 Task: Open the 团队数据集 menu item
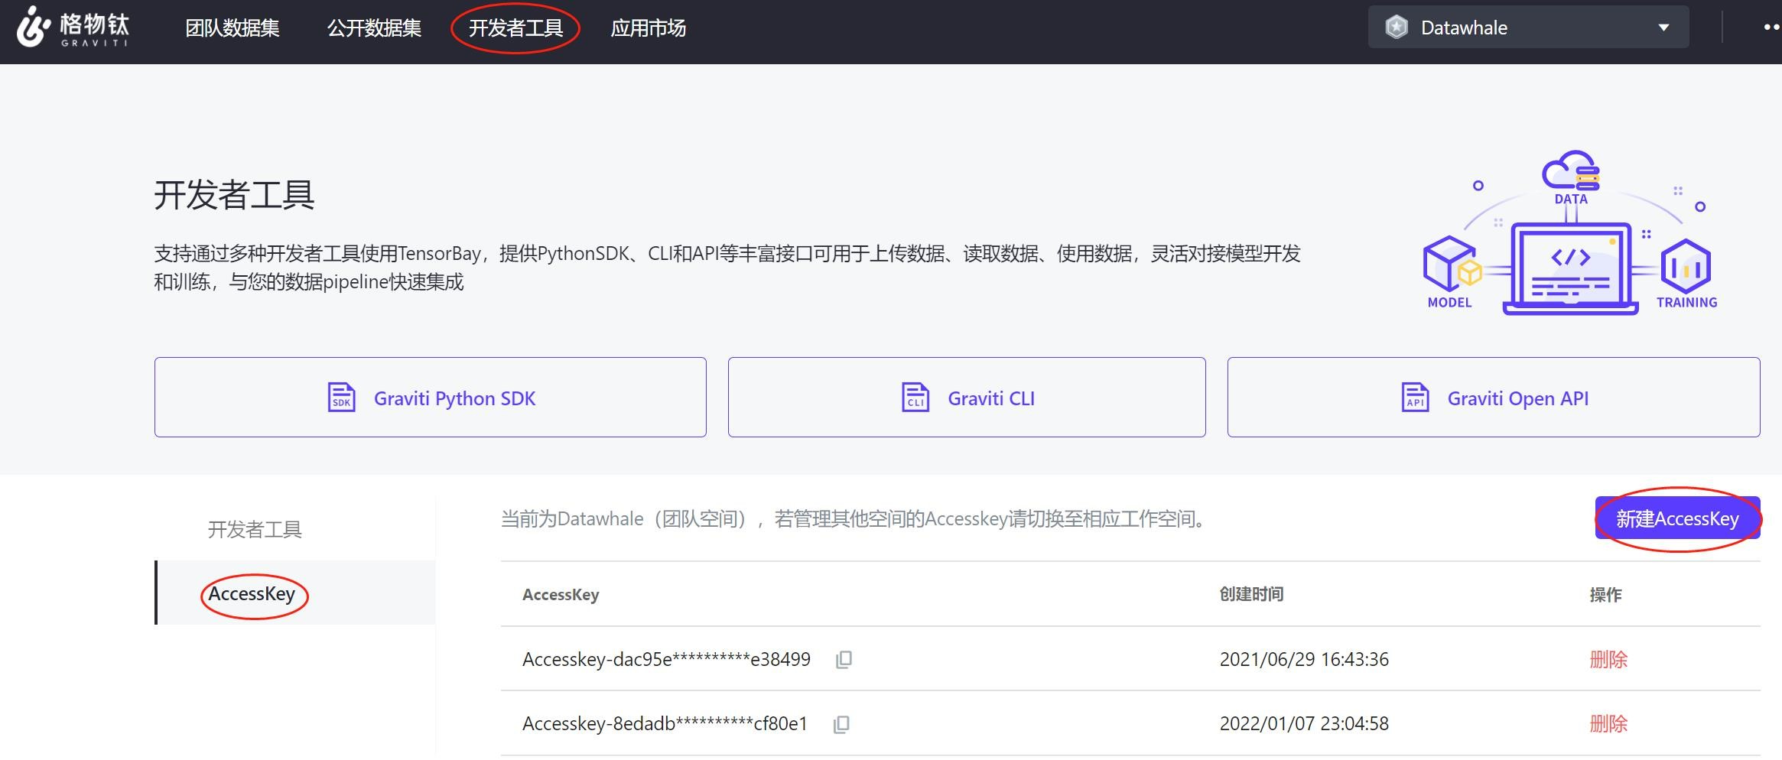[x=233, y=28]
